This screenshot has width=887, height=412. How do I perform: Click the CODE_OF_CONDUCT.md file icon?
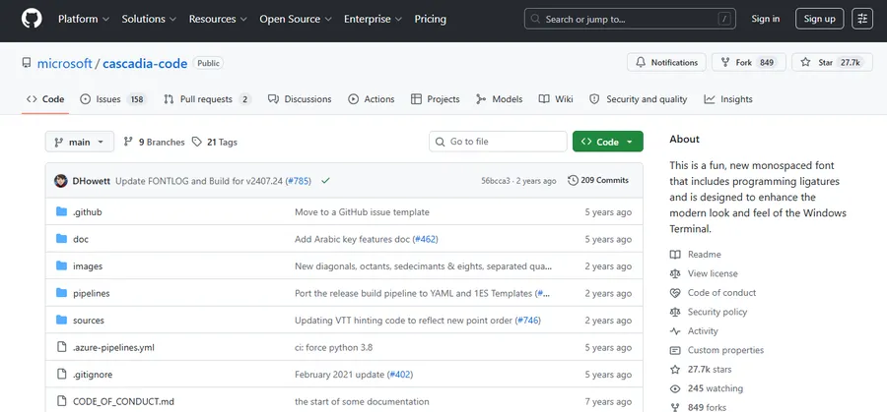[62, 401]
